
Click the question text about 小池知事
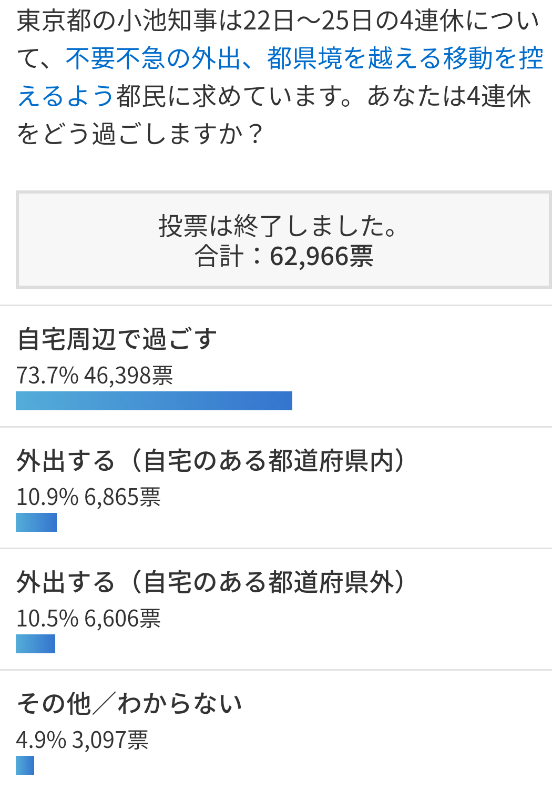(280, 77)
